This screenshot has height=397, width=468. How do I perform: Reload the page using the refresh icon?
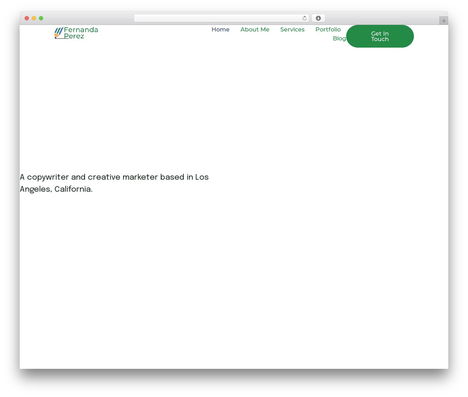click(304, 18)
